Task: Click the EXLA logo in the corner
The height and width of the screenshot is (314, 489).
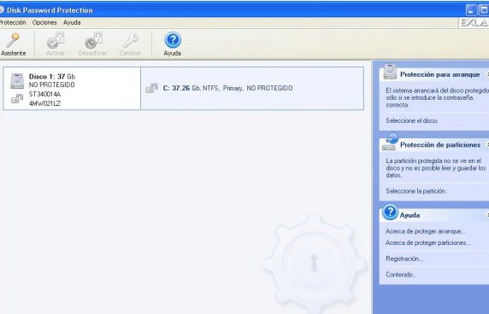Action: [474, 23]
